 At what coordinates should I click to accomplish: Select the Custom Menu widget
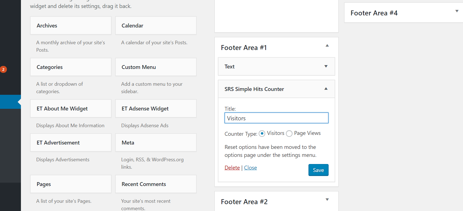click(156, 67)
